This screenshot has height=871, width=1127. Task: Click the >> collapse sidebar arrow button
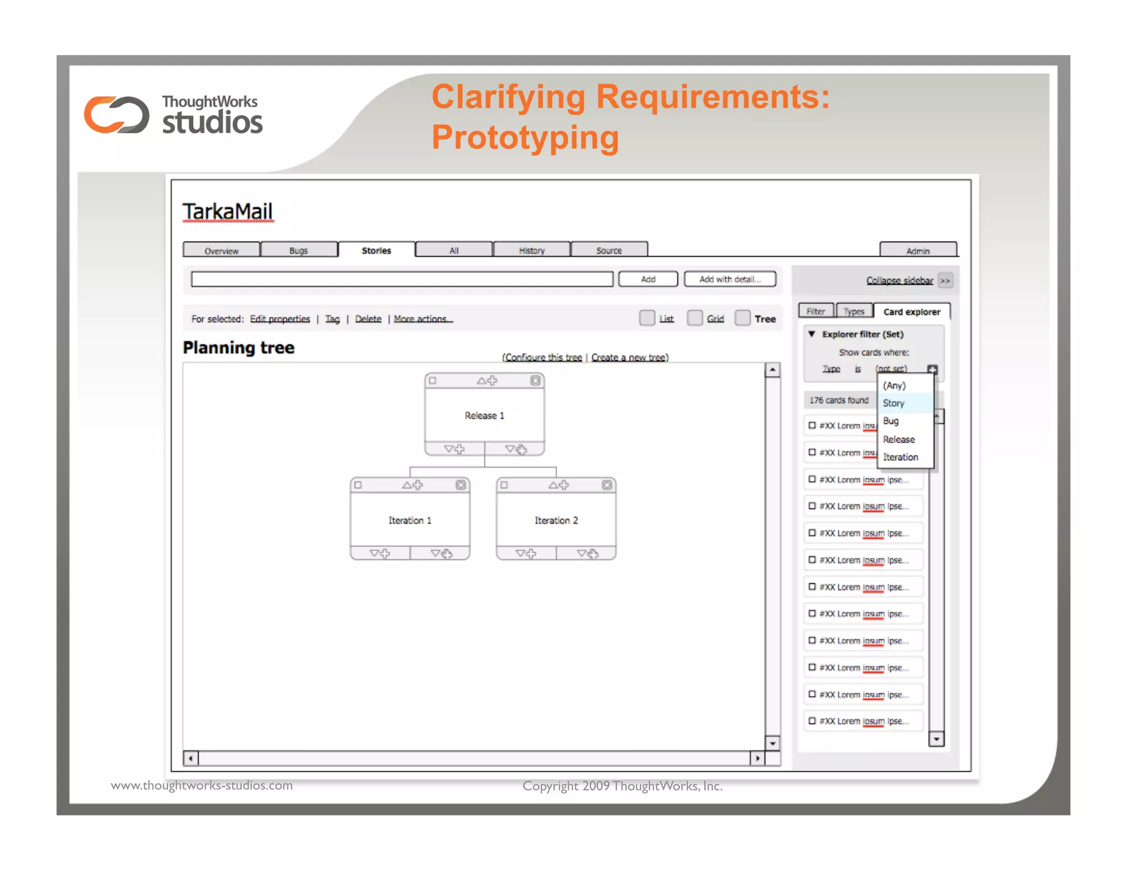945,280
